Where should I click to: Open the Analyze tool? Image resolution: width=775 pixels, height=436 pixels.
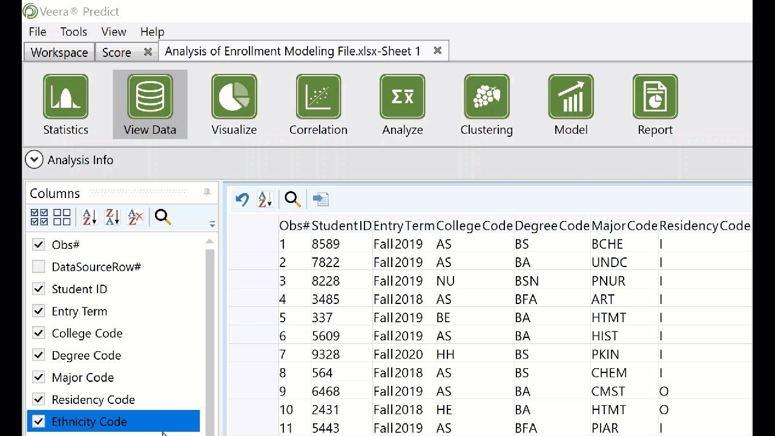[x=402, y=104]
